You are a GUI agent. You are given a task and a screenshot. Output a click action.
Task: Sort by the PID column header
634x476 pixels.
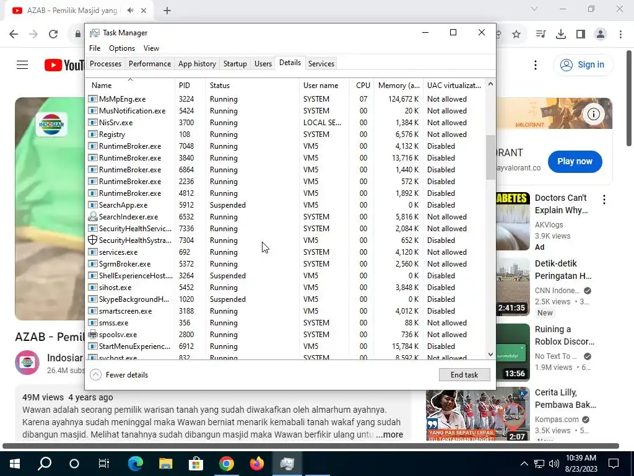[190, 86]
